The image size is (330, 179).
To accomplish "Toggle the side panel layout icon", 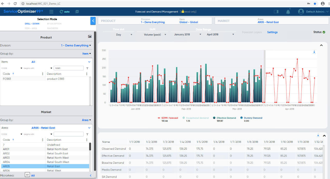I will pyautogui.click(x=276, y=12).
